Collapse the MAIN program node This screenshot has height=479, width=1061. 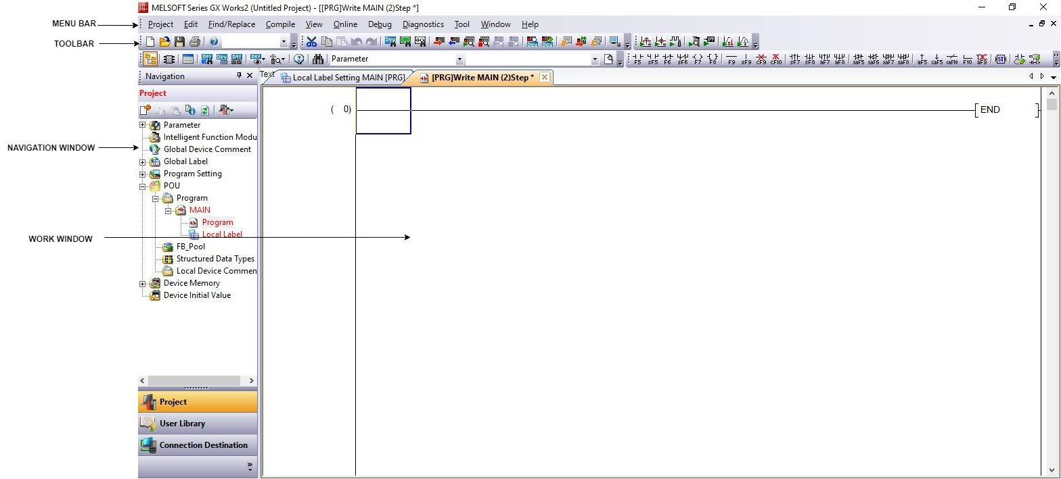pyautogui.click(x=168, y=210)
